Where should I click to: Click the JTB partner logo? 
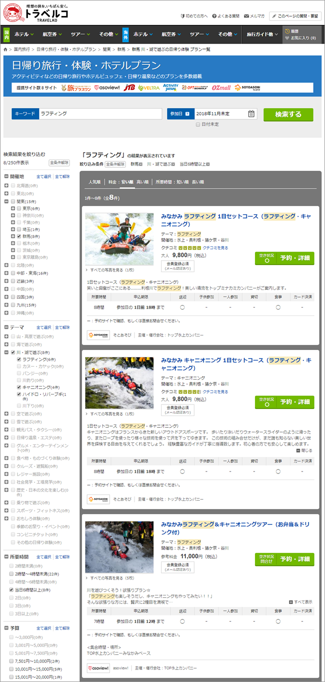pyautogui.click(x=129, y=87)
